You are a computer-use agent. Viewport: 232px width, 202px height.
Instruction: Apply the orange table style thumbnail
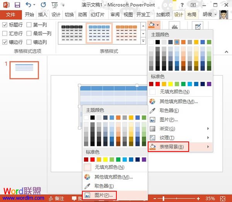point(126,33)
